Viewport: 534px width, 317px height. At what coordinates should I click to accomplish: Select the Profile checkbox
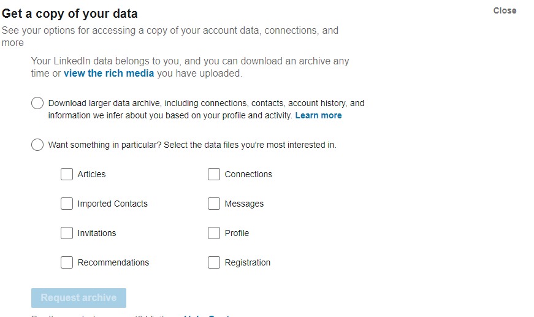[x=214, y=233]
